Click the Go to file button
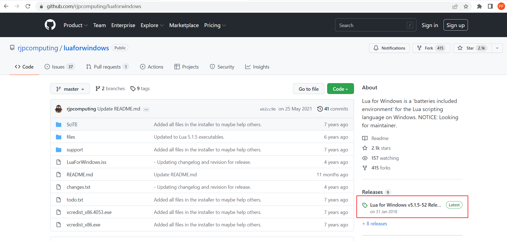 tap(309, 89)
